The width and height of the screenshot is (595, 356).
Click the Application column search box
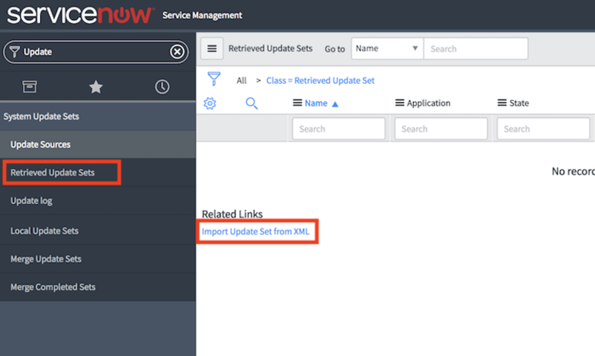441,128
